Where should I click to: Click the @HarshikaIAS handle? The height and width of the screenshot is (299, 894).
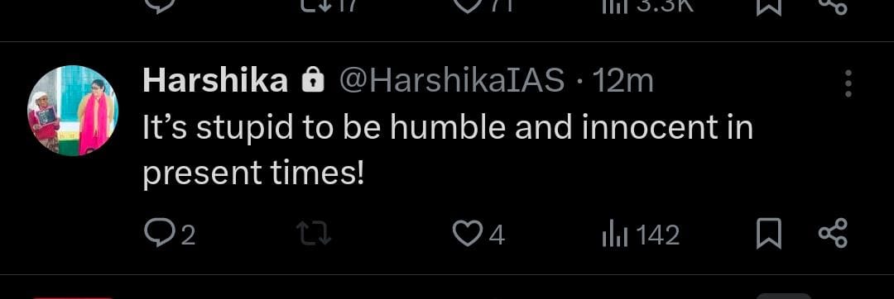[x=452, y=81]
